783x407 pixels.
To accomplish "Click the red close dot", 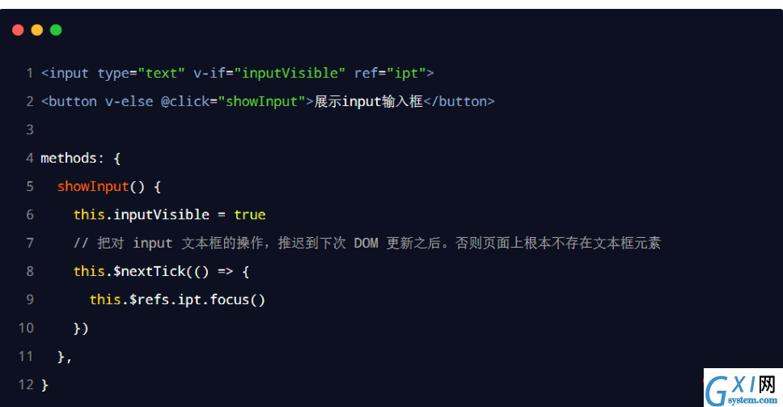I will point(18,30).
